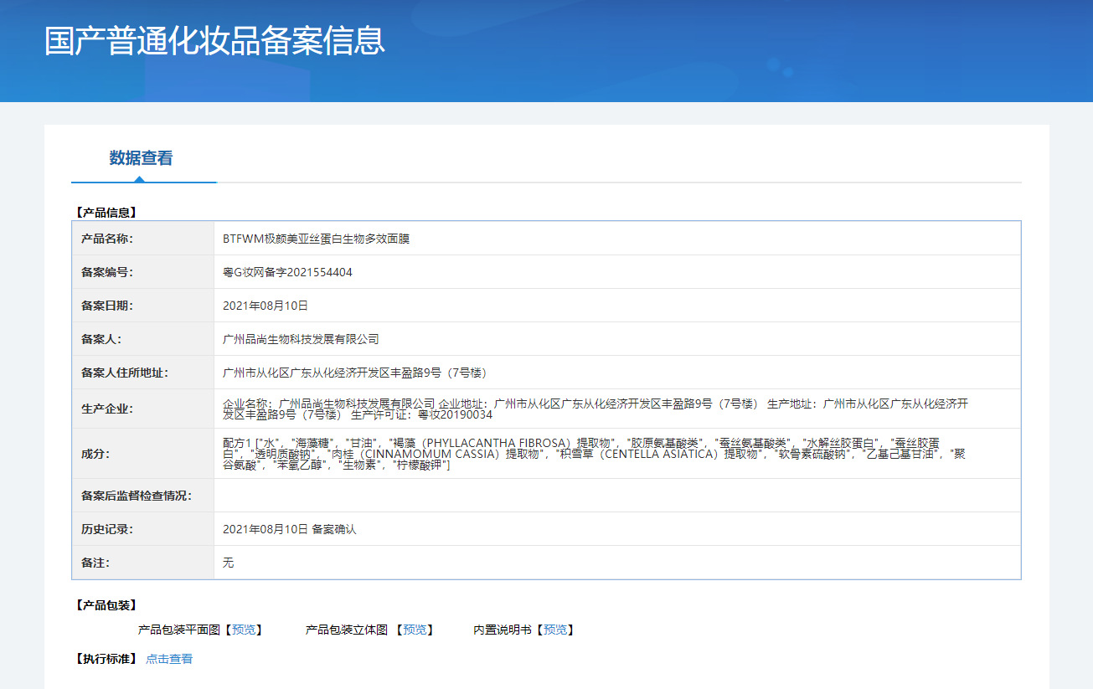Click the 【产品信息】 section heading
Image resolution: width=1093 pixels, height=689 pixels.
[106, 213]
